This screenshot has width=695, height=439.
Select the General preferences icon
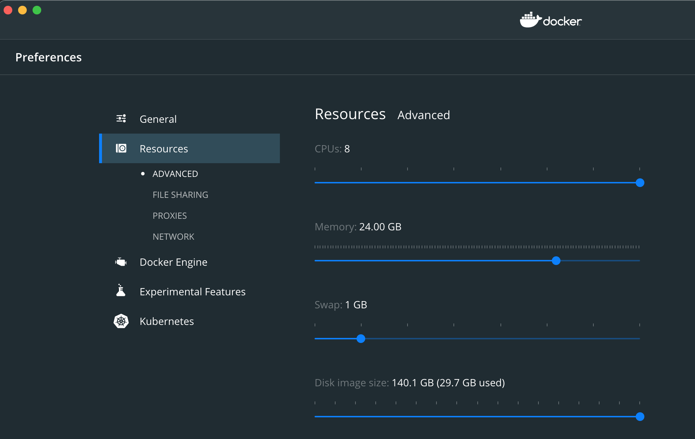point(120,118)
